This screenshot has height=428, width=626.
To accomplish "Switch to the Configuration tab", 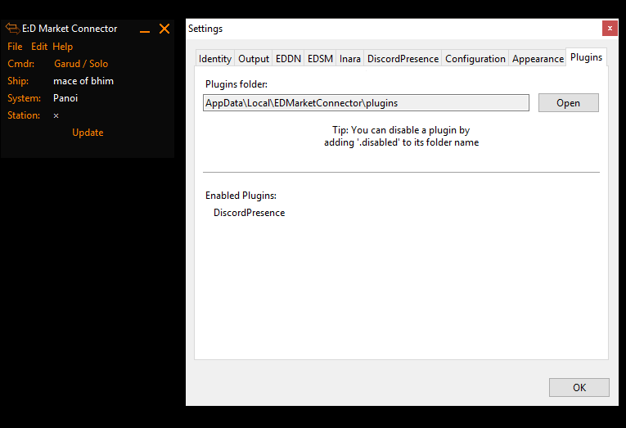I will (475, 59).
